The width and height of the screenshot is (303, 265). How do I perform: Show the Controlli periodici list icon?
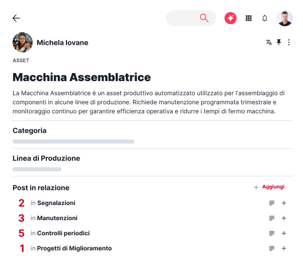pos(272,233)
